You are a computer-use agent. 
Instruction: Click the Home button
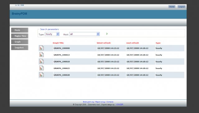pos(172,7)
